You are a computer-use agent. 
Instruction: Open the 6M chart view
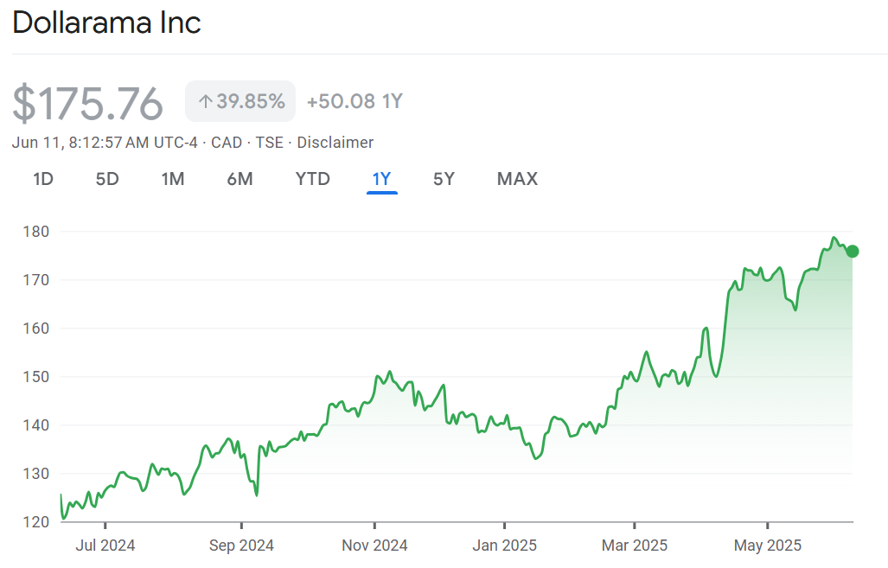pyautogui.click(x=240, y=179)
